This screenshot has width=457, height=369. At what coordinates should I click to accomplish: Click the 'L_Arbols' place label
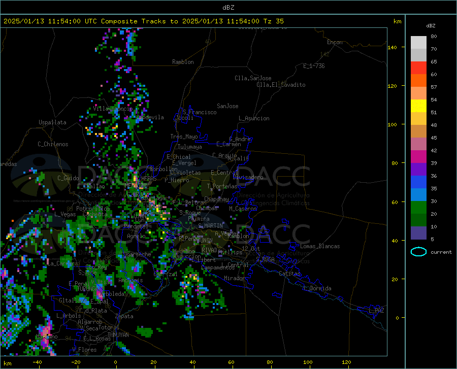pos(69,315)
